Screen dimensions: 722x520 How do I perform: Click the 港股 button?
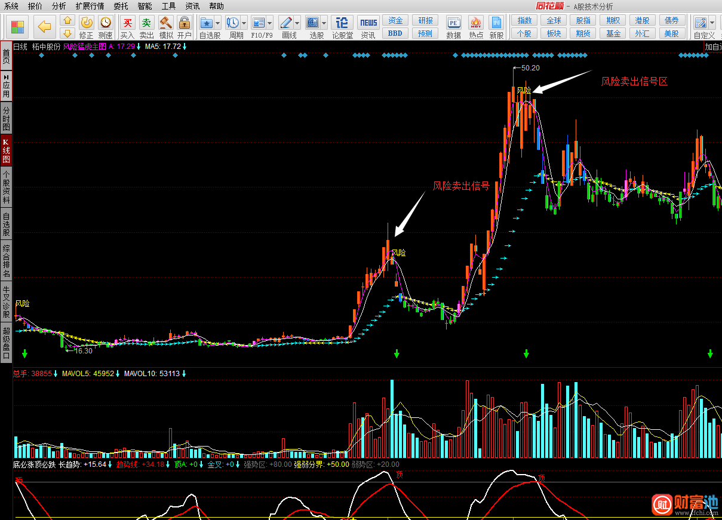tap(643, 20)
